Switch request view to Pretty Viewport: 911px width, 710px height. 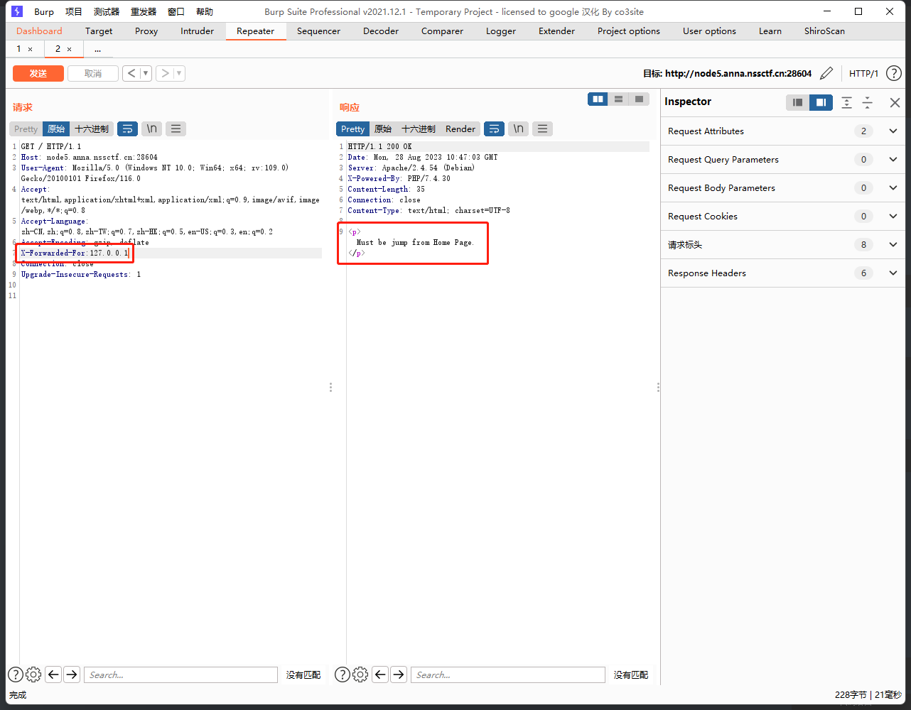tap(26, 129)
